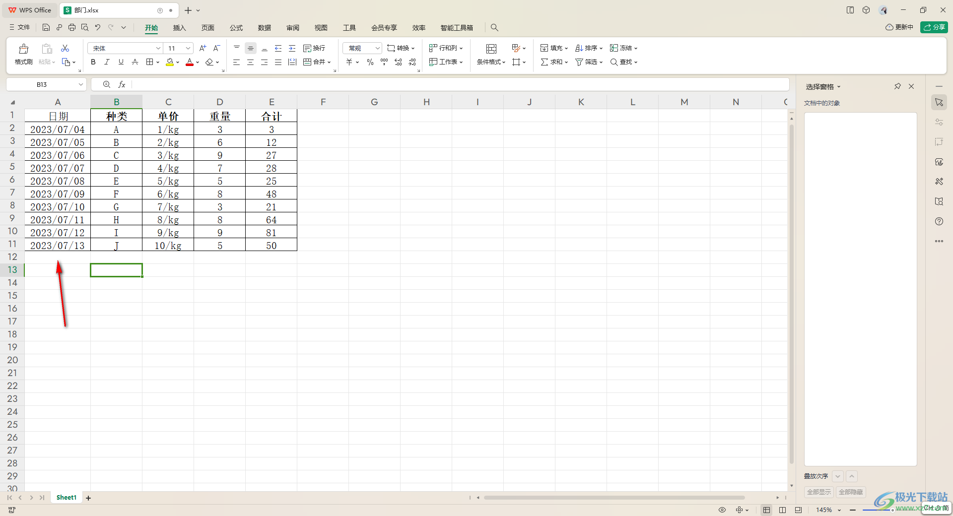Toggle 换行 wrap text
Screen dimensions: 953x516
[x=314, y=48]
